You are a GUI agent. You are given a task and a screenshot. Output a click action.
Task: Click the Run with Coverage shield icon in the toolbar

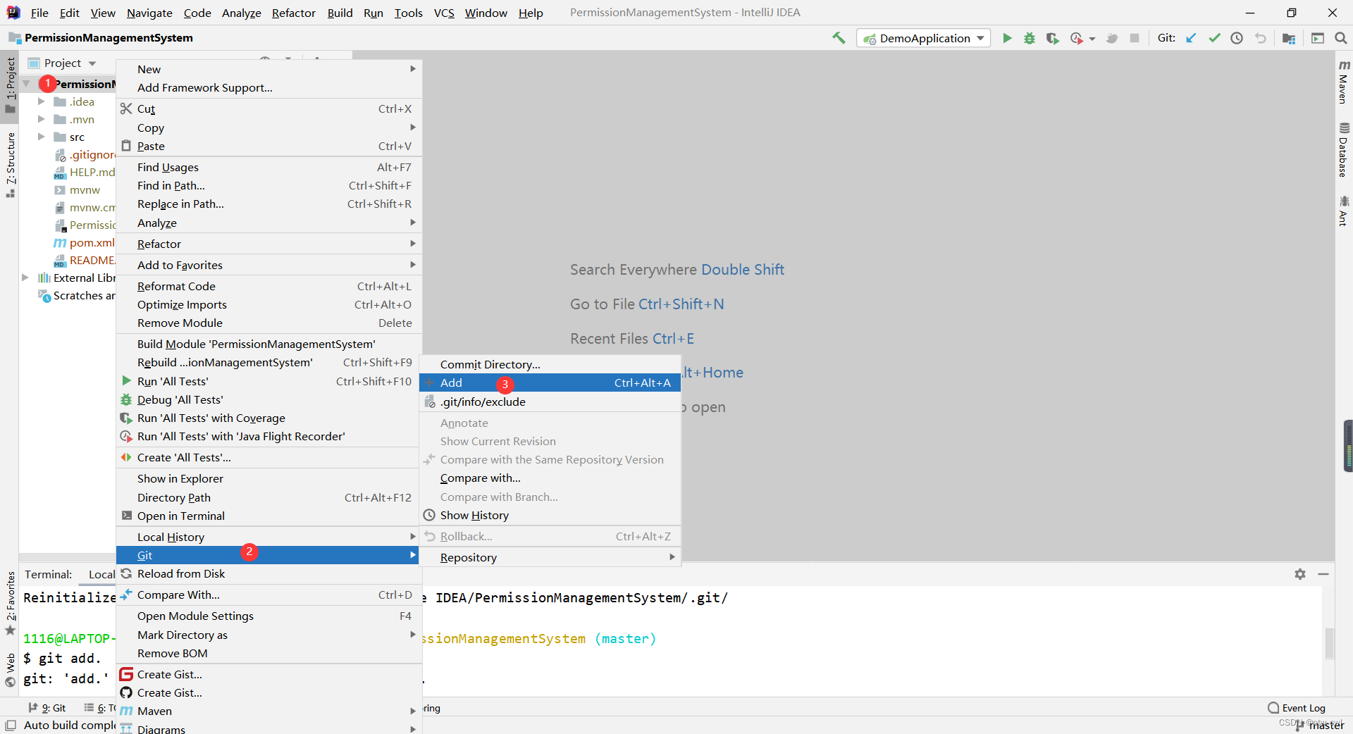click(x=1052, y=38)
